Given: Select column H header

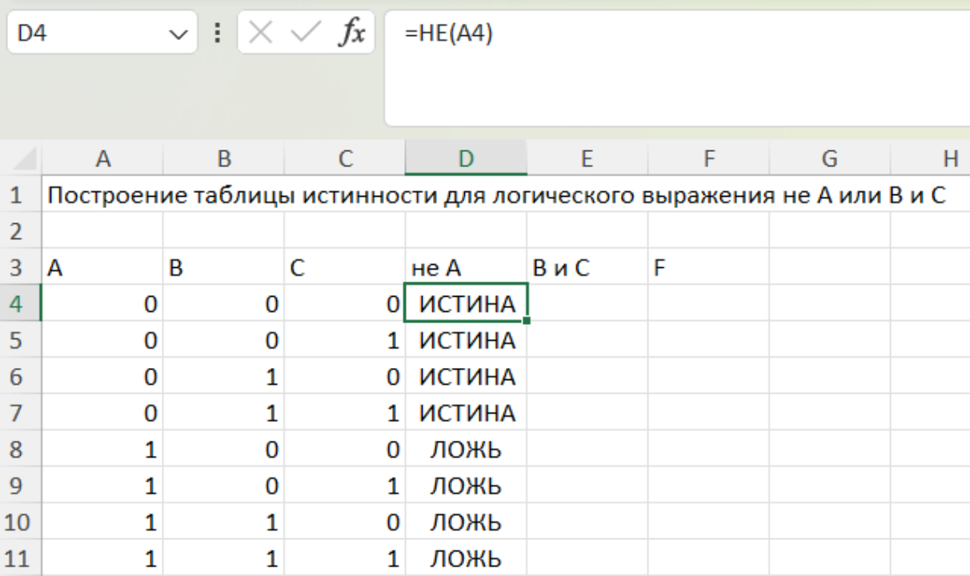Looking at the screenshot, I should point(931,159).
